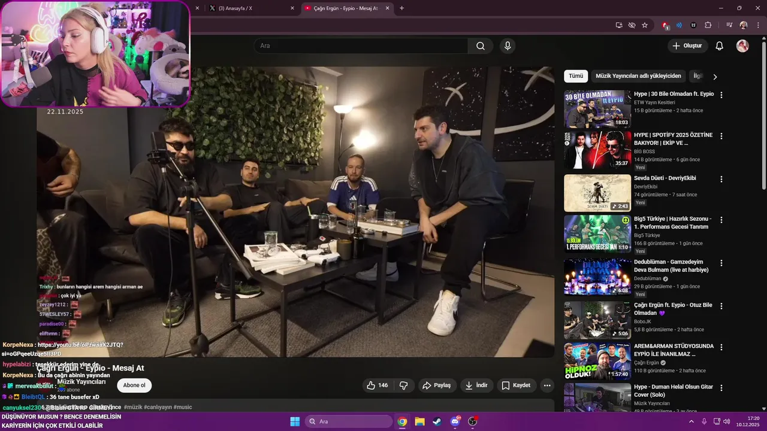Image resolution: width=767 pixels, height=431 pixels.
Task: Open Discord from the taskbar
Action: [x=455, y=421]
